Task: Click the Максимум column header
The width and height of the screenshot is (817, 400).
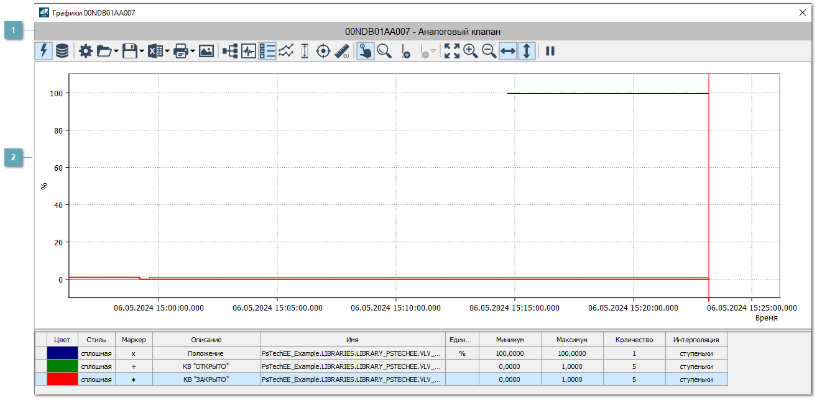Action: [572, 340]
